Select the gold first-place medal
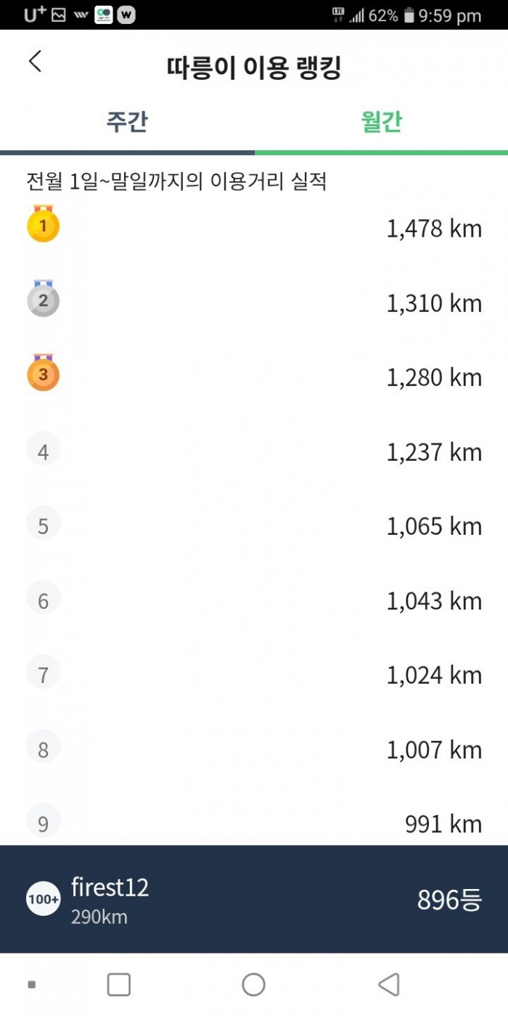The image size is (508, 1016). 43,224
